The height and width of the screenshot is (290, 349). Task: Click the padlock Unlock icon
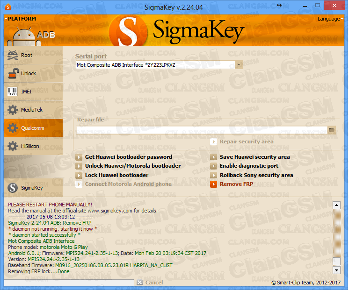click(x=13, y=74)
